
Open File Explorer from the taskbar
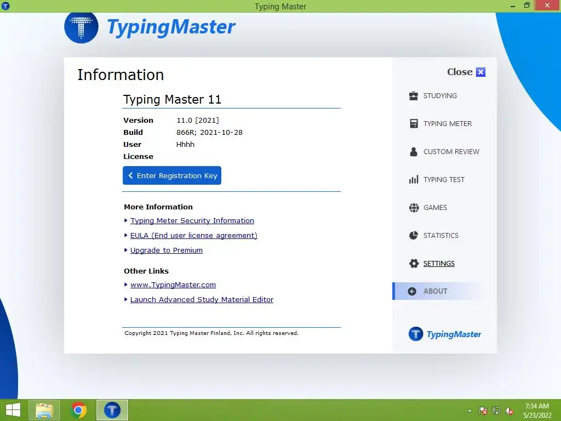pos(44,410)
